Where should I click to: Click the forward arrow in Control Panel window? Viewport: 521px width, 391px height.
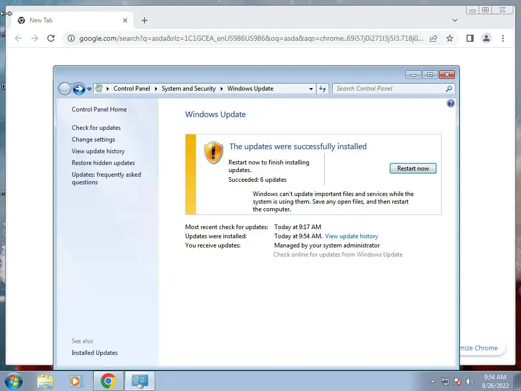(79, 89)
